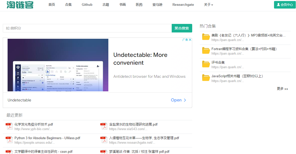Viewport: 296px width, 154px height.
Task: Open folder icon for 老友记 collection
Action: tap(206, 37)
